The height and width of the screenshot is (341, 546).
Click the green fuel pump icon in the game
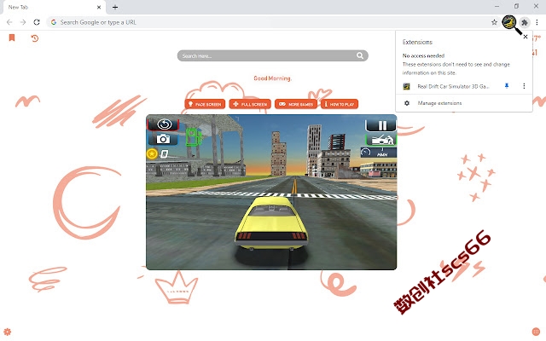click(193, 136)
